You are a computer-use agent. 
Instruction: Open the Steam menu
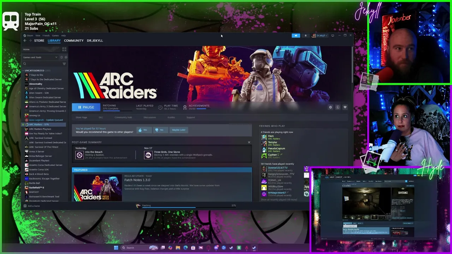30,36
